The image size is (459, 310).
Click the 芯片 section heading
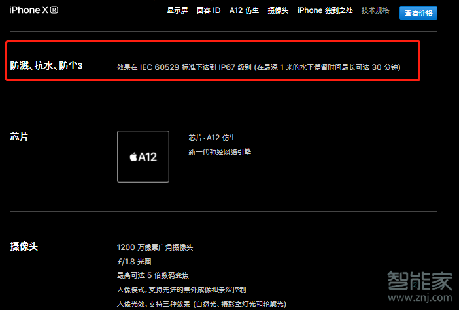pyautogui.click(x=19, y=136)
